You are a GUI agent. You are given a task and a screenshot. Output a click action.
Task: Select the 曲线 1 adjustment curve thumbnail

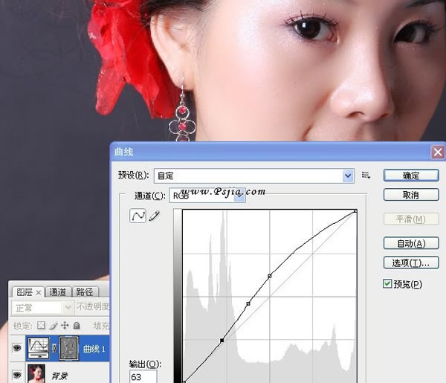[39, 348]
